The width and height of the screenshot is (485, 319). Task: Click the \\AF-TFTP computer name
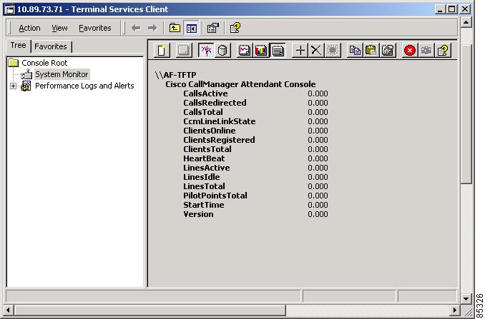click(176, 75)
